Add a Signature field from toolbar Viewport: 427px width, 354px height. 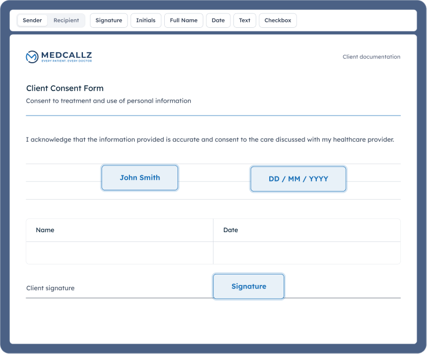[108, 20]
